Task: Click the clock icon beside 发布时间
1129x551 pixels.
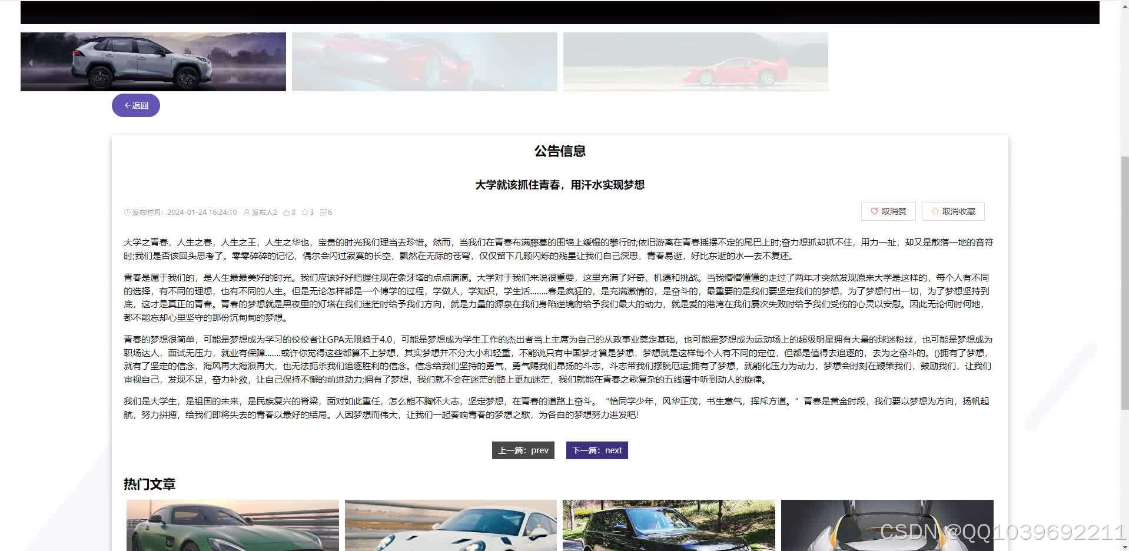Action: pos(127,212)
